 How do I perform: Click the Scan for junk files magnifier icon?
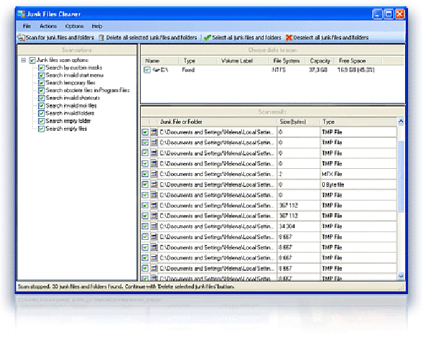(x=21, y=37)
